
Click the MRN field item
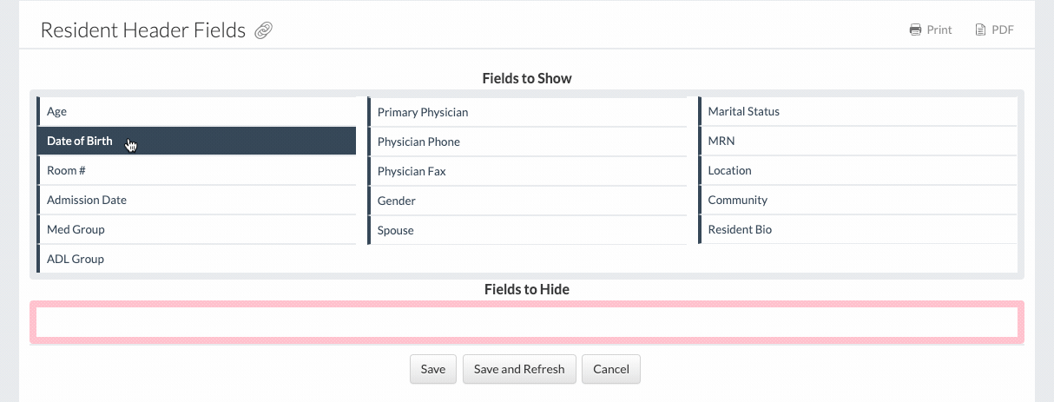pos(858,142)
